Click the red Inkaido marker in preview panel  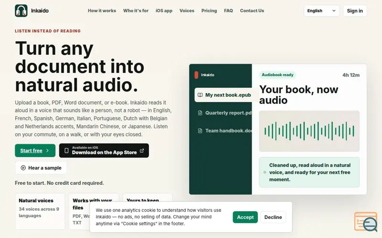pyautogui.click(x=196, y=75)
